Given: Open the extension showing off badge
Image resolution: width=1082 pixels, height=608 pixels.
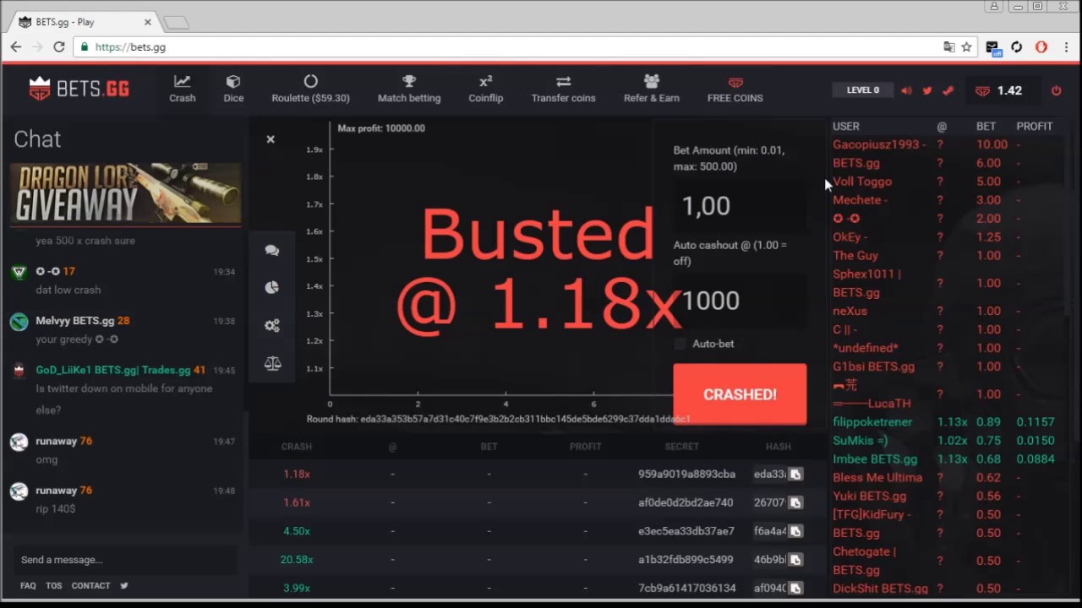Looking at the screenshot, I should [x=993, y=48].
